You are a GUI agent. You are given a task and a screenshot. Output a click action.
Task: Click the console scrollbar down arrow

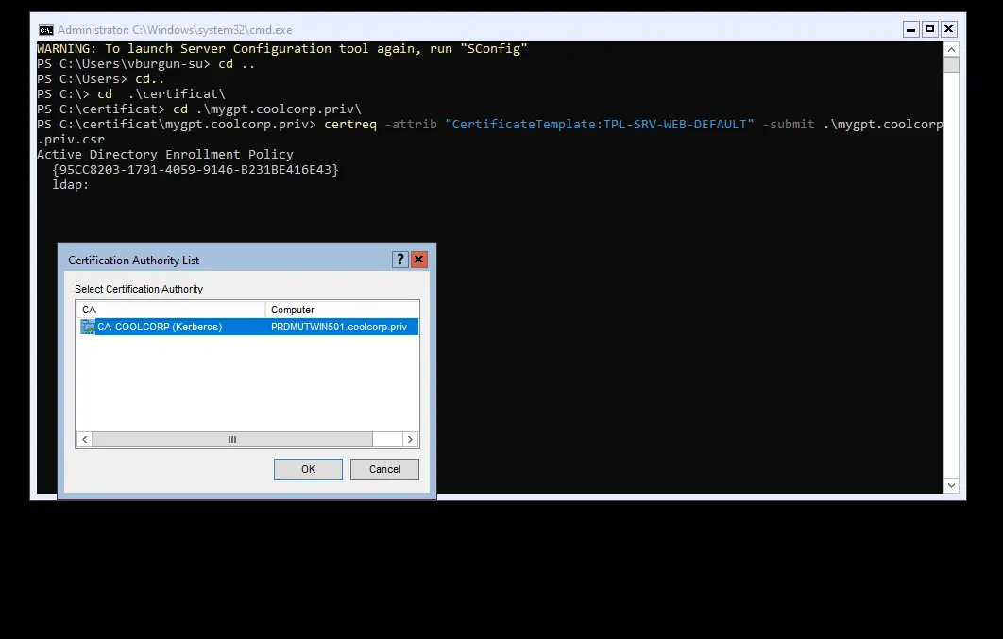tap(952, 485)
